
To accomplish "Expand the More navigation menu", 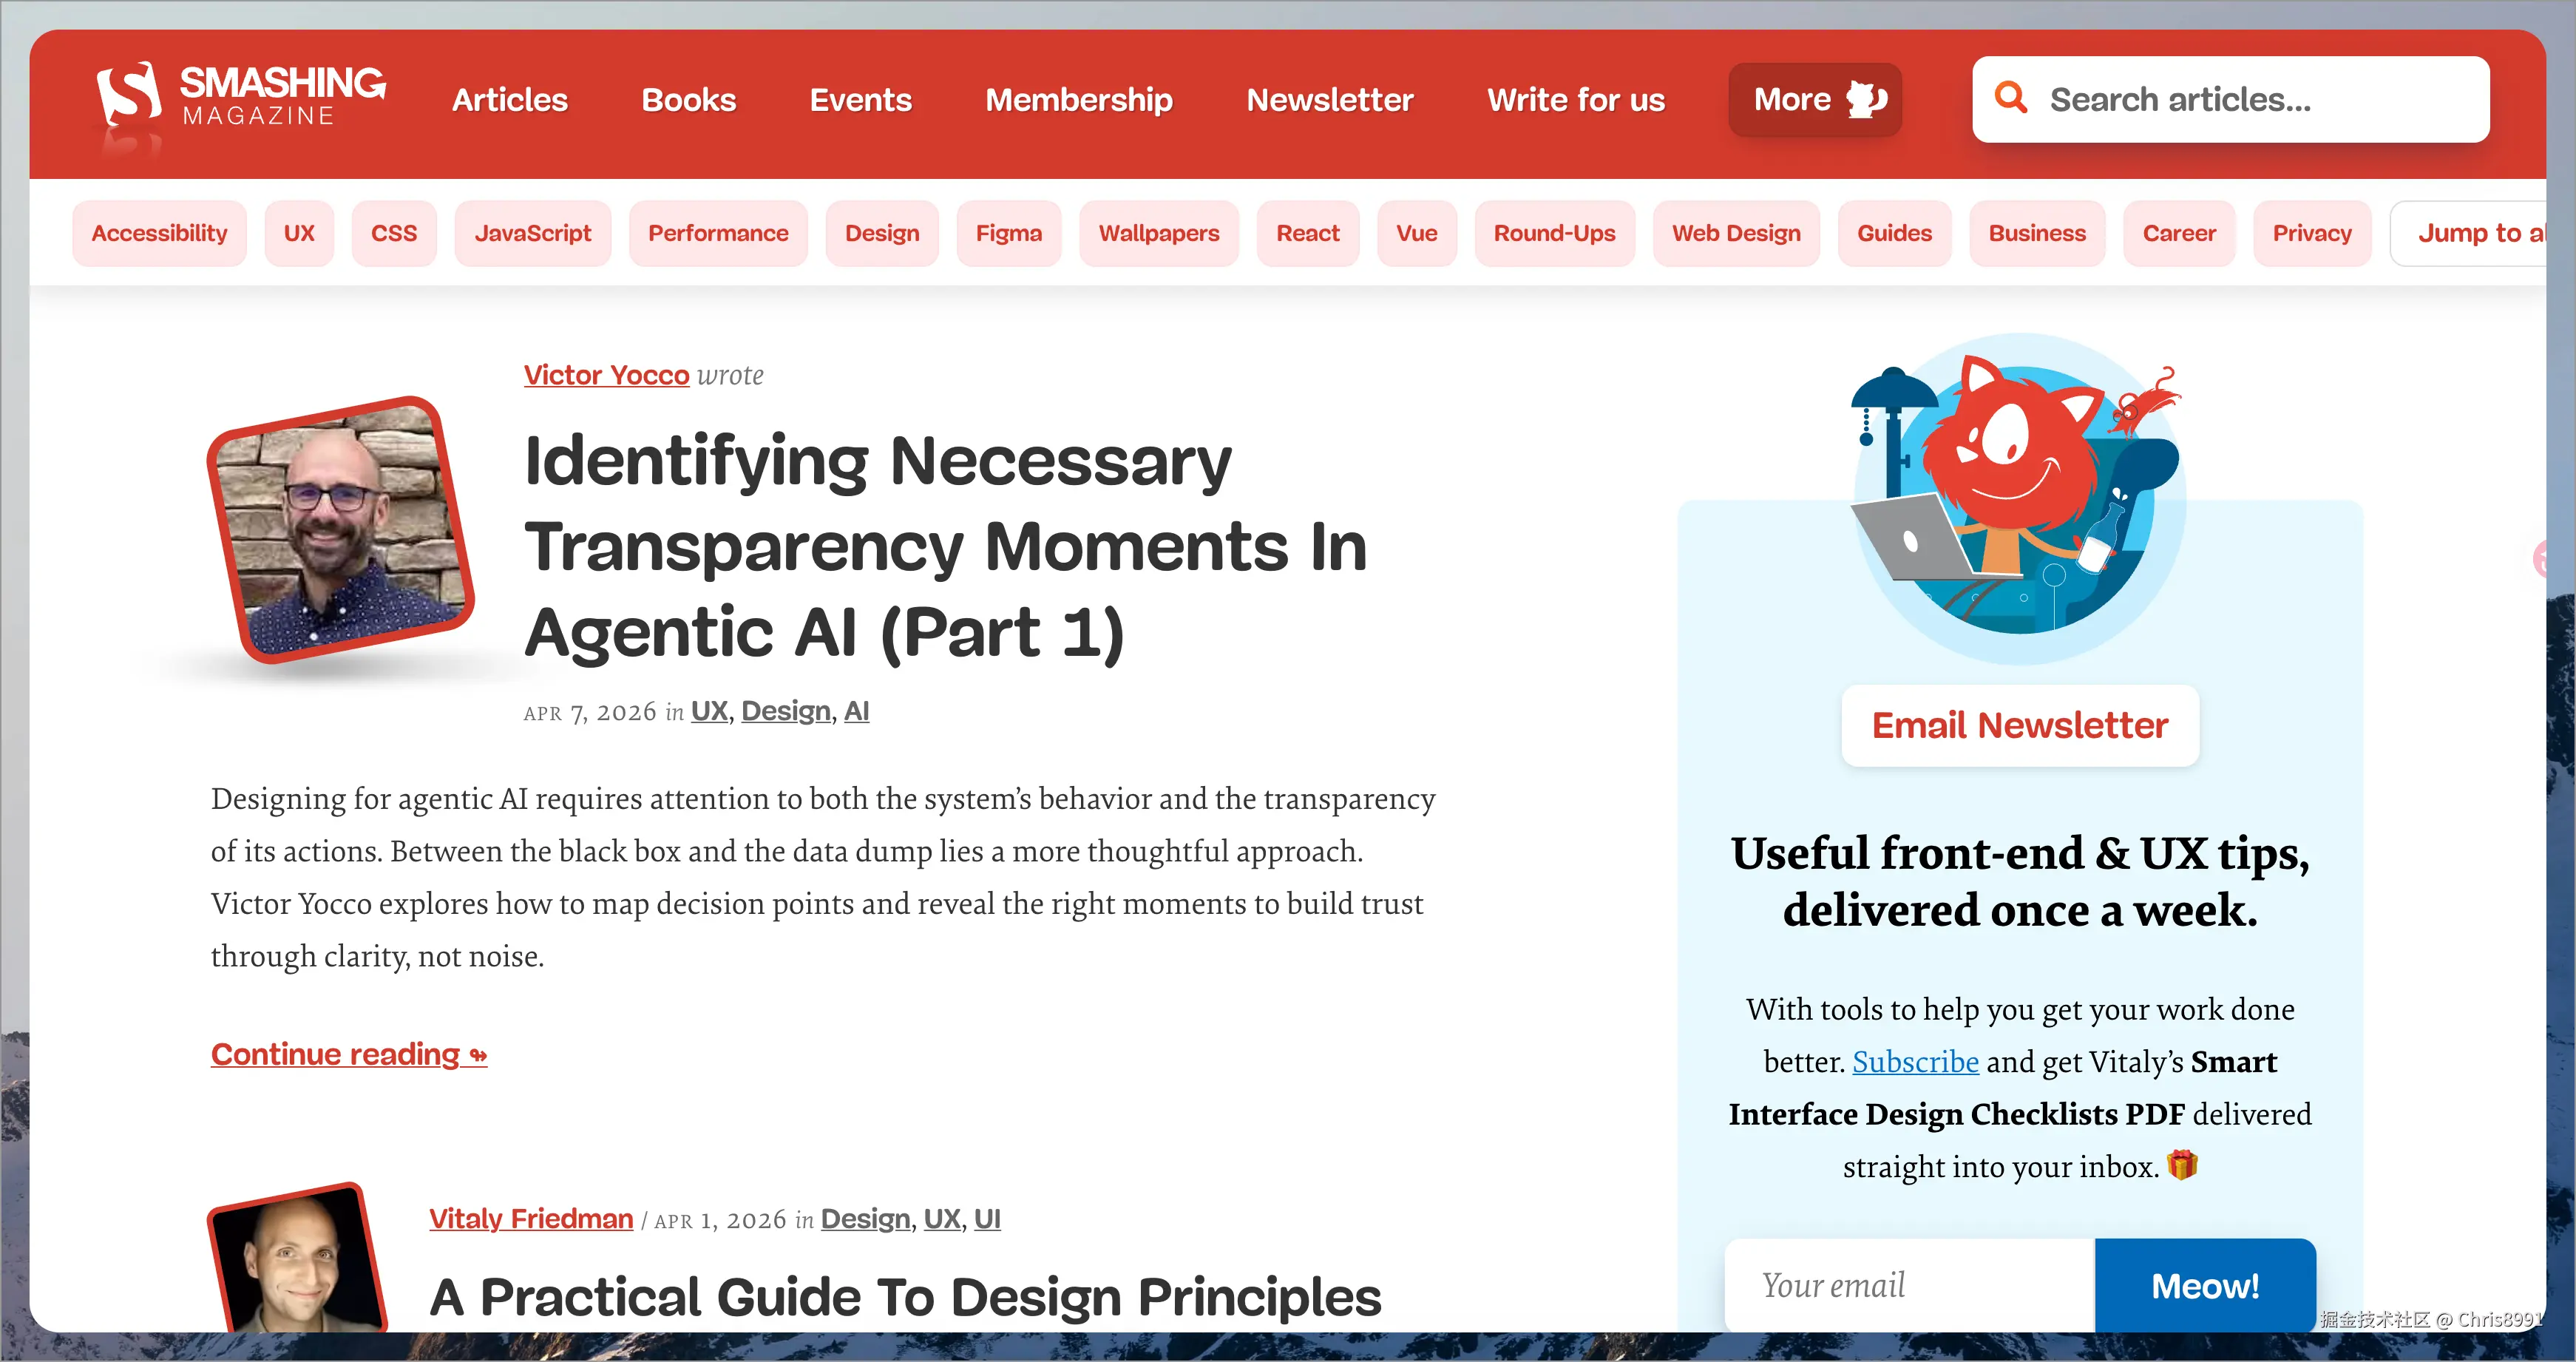I will pos(1793,99).
